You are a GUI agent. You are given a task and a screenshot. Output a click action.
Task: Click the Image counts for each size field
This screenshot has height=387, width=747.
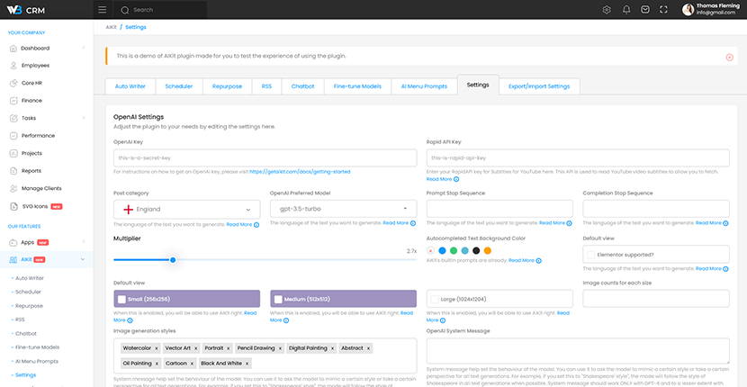tap(656, 299)
